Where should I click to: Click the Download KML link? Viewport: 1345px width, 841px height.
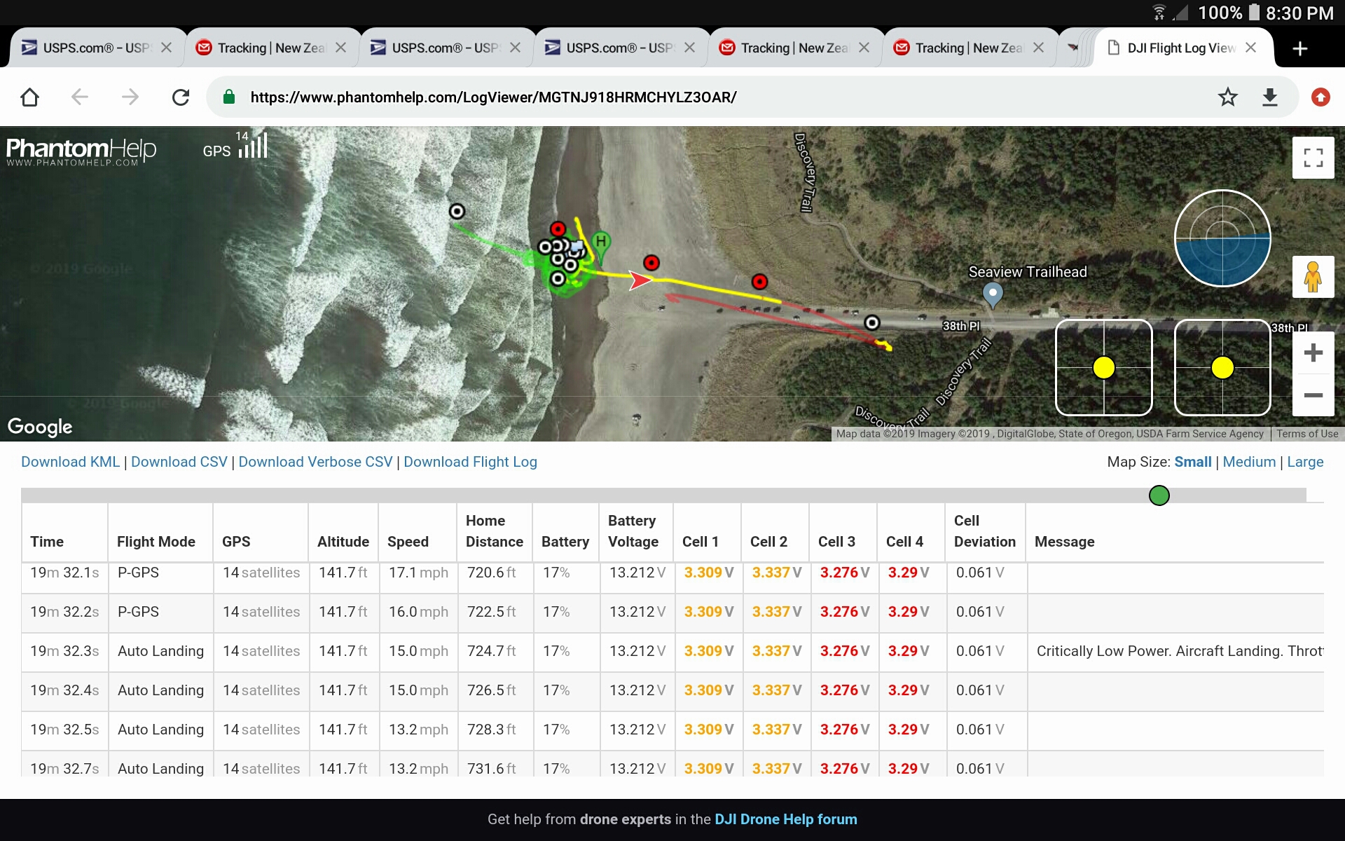pyautogui.click(x=71, y=462)
